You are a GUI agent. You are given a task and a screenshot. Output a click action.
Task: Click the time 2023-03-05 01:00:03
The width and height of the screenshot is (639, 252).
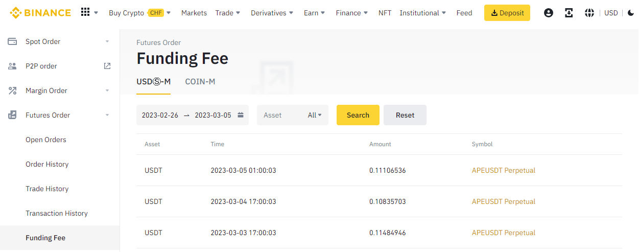[243, 170]
